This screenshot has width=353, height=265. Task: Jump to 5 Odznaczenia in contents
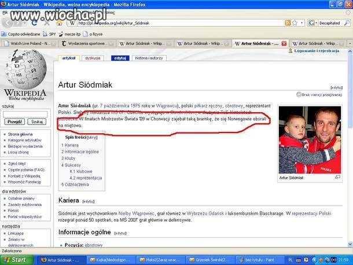tap(75, 185)
